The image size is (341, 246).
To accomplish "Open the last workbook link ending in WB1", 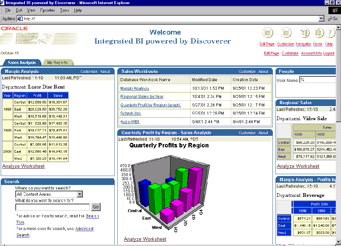I will [130, 122].
